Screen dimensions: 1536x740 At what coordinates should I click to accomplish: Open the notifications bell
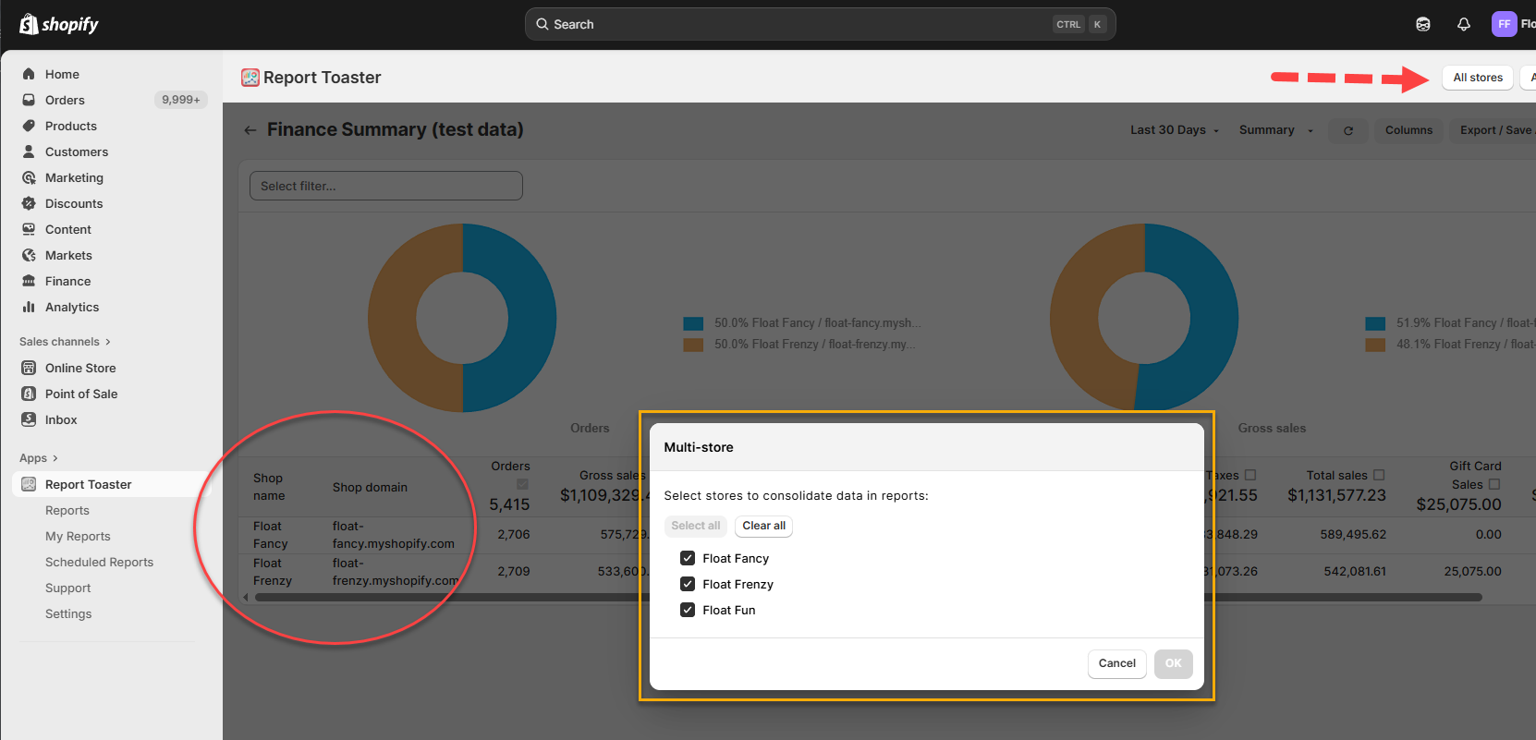[1464, 25]
